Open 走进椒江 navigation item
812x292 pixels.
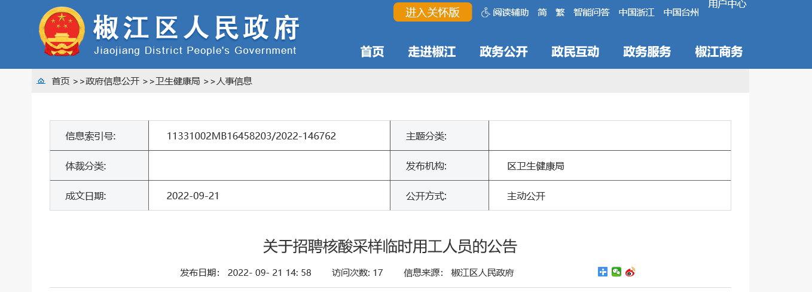pos(432,52)
